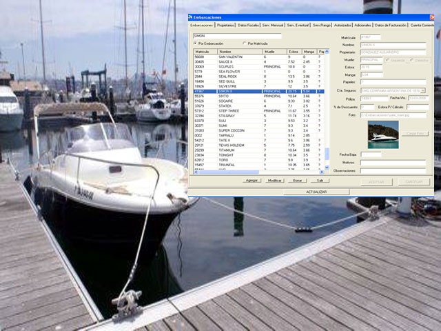Go to the Serv. Mensual tab

coord(274,25)
